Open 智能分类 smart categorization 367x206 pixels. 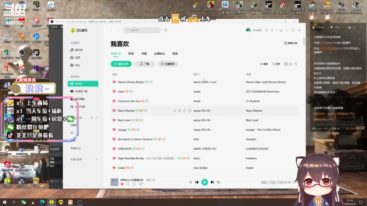291,43
